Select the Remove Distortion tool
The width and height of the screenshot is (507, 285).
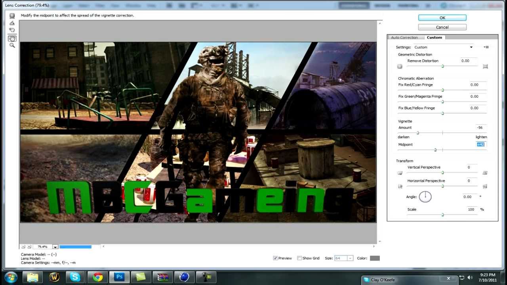point(12,16)
